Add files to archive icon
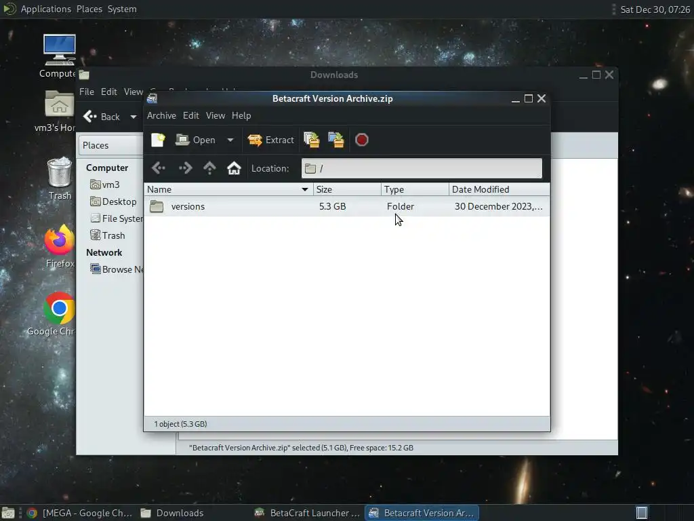The image size is (694, 521). (312, 140)
